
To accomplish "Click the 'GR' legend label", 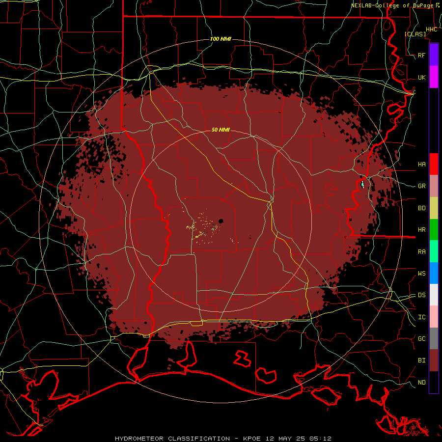I will click(x=421, y=186).
